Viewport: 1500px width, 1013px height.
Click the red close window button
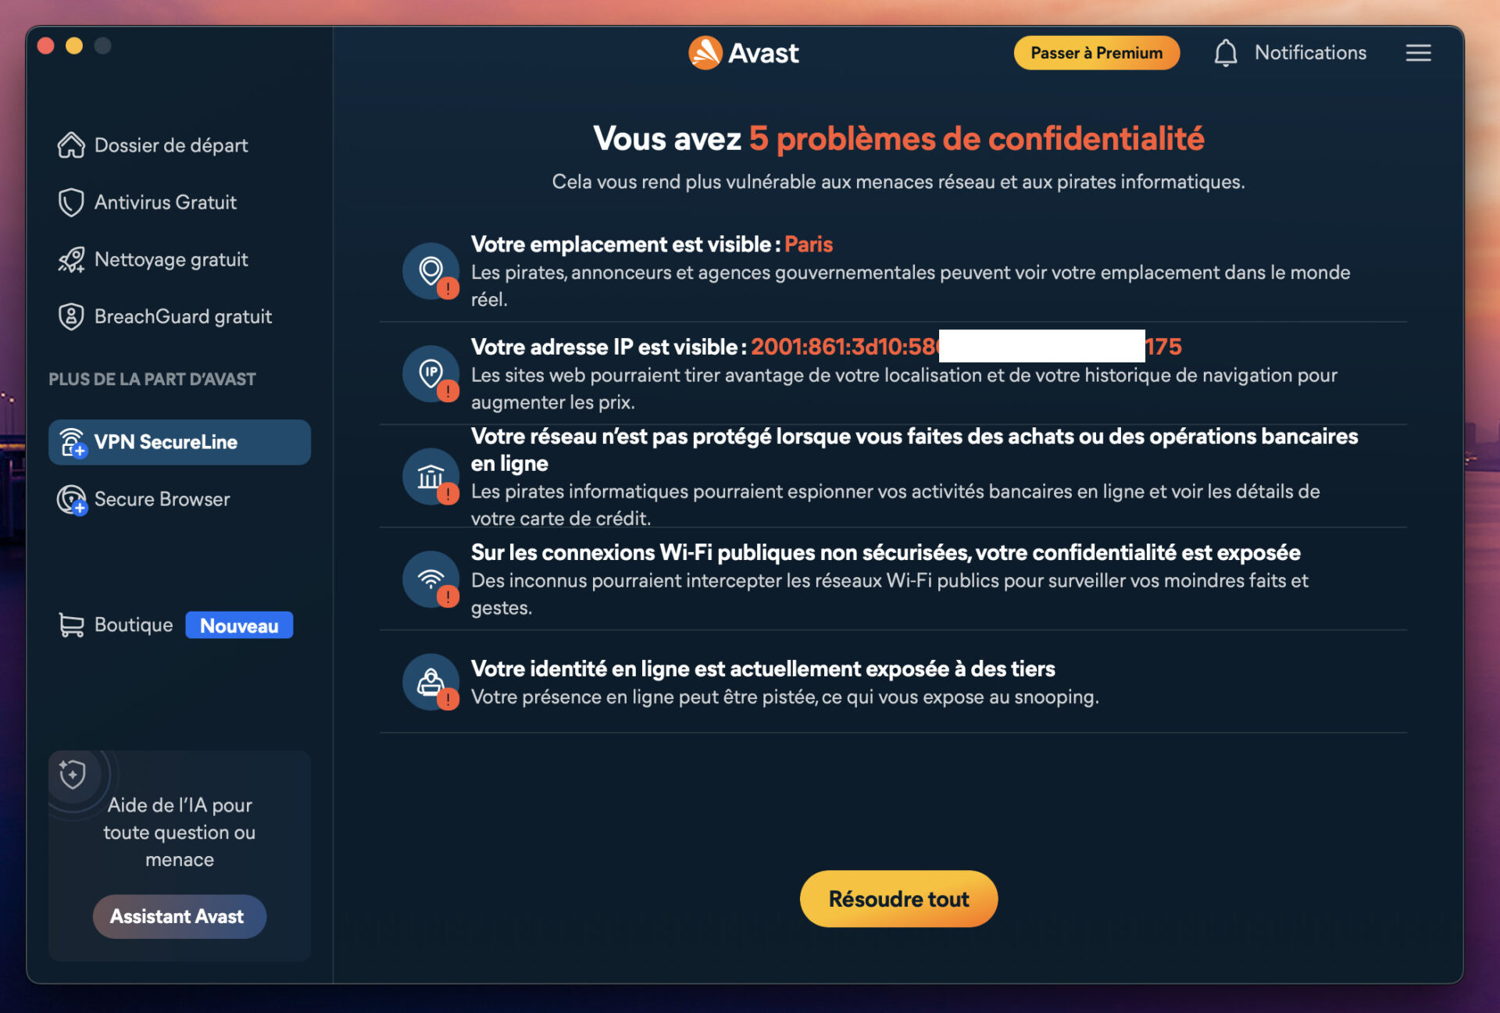point(45,46)
